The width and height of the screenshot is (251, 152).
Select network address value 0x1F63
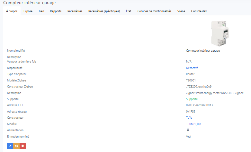tap(191, 112)
